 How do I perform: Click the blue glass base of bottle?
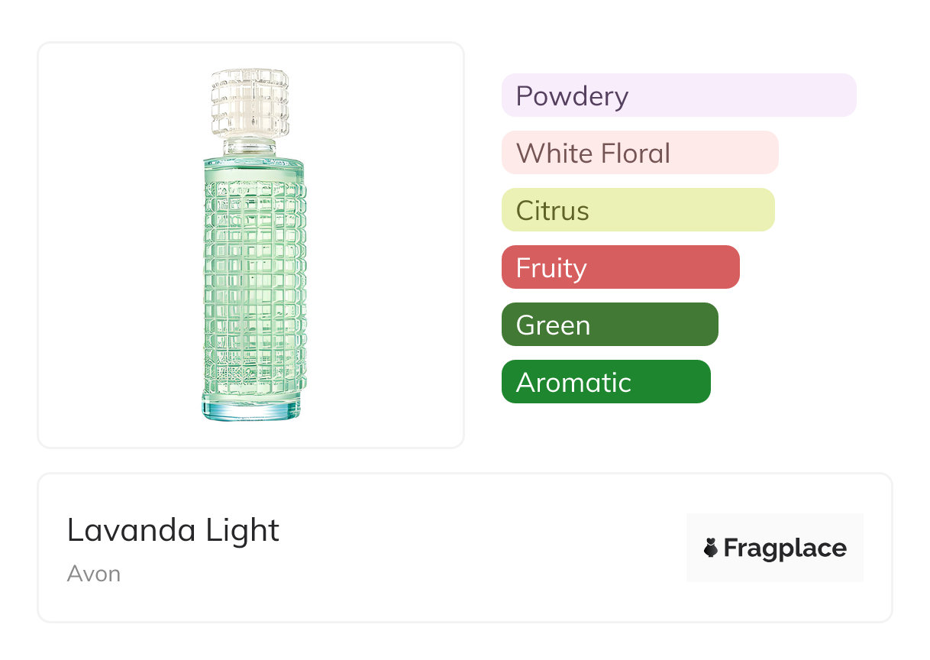point(252,409)
